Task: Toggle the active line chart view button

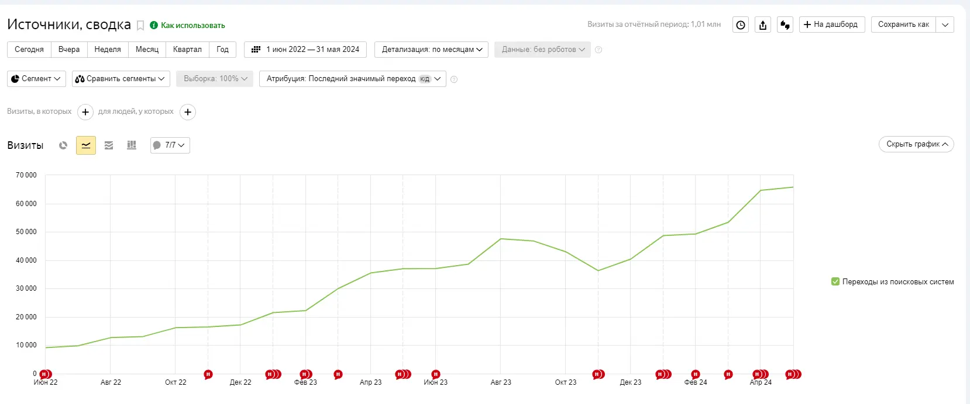Action: click(x=86, y=145)
